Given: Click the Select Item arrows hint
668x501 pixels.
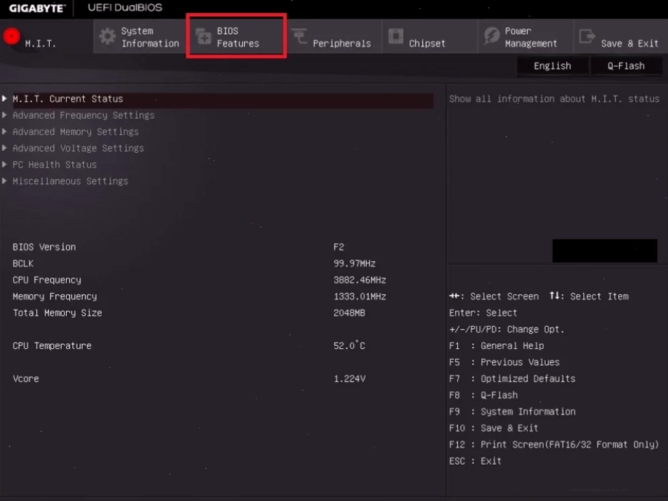Looking at the screenshot, I should 589,296.
